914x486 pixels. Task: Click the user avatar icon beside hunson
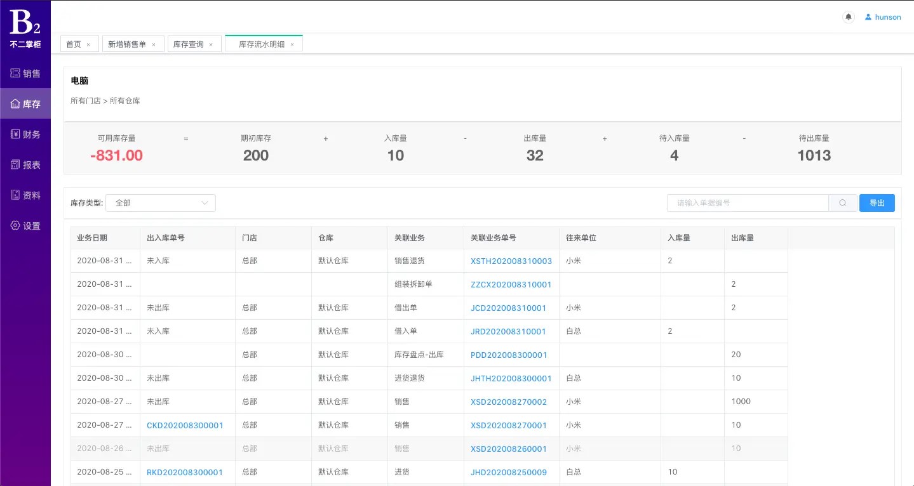pos(868,17)
